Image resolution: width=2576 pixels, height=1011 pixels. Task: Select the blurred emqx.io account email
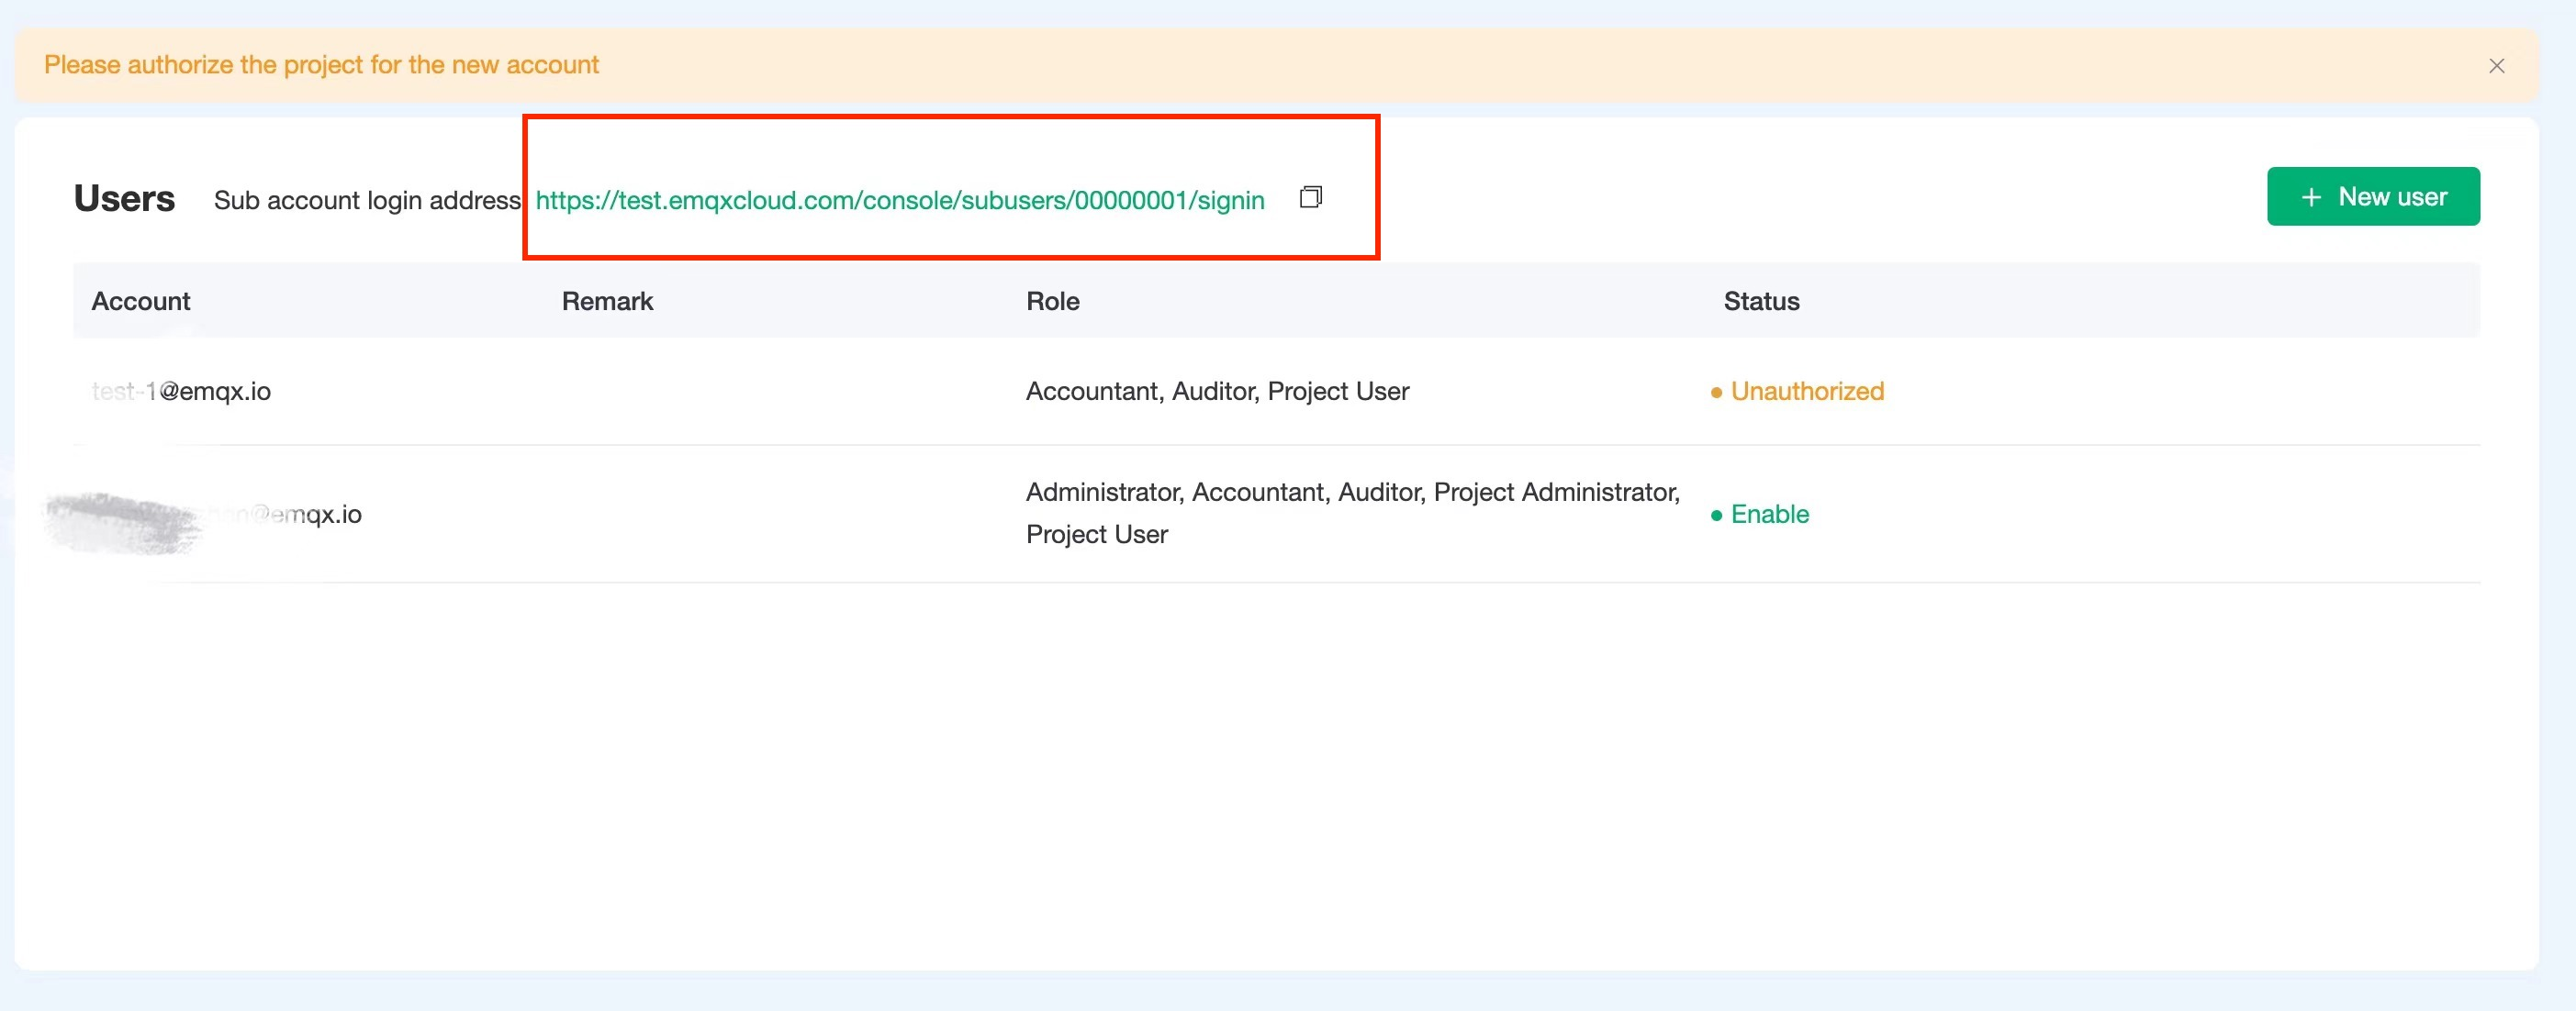click(203, 516)
